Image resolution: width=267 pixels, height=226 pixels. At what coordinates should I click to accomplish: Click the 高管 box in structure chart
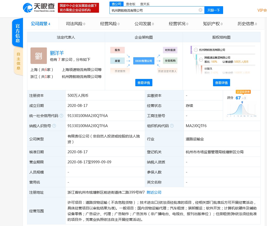coord(117,61)
